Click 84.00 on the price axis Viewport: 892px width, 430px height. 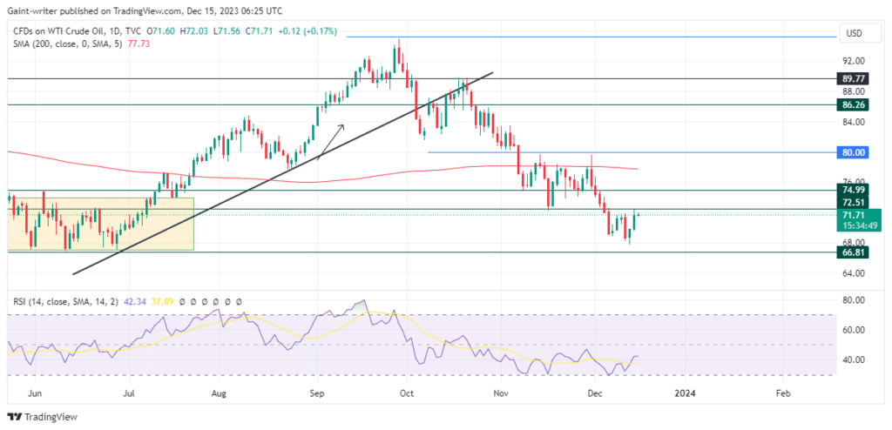pyautogui.click(x=854, y=122)
